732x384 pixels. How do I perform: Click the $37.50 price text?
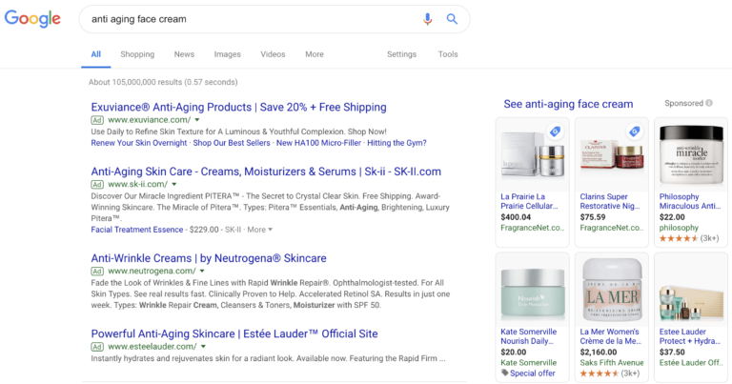click(x=672, y=352)
